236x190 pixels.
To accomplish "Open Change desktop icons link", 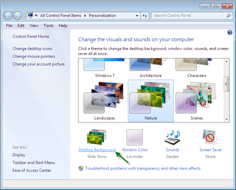I will tap(32, 49).
